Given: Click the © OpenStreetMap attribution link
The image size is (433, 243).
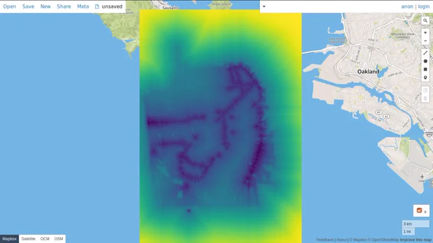Looking at the screenshot, I should click(383, 240).
